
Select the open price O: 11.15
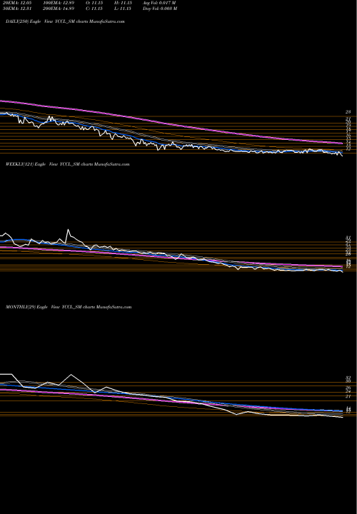point(96,3)
